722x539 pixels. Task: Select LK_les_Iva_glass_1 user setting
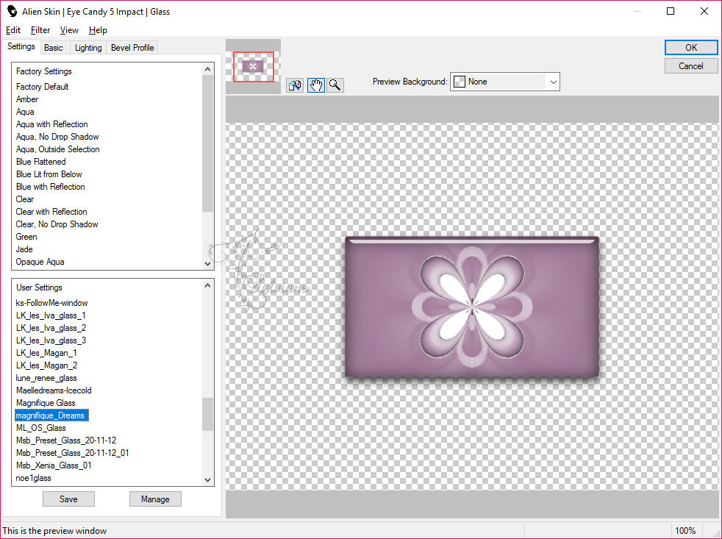coord(51,315)
